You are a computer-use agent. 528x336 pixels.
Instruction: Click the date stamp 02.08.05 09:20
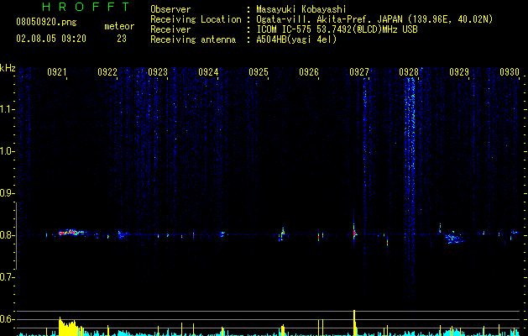point(51,39)
